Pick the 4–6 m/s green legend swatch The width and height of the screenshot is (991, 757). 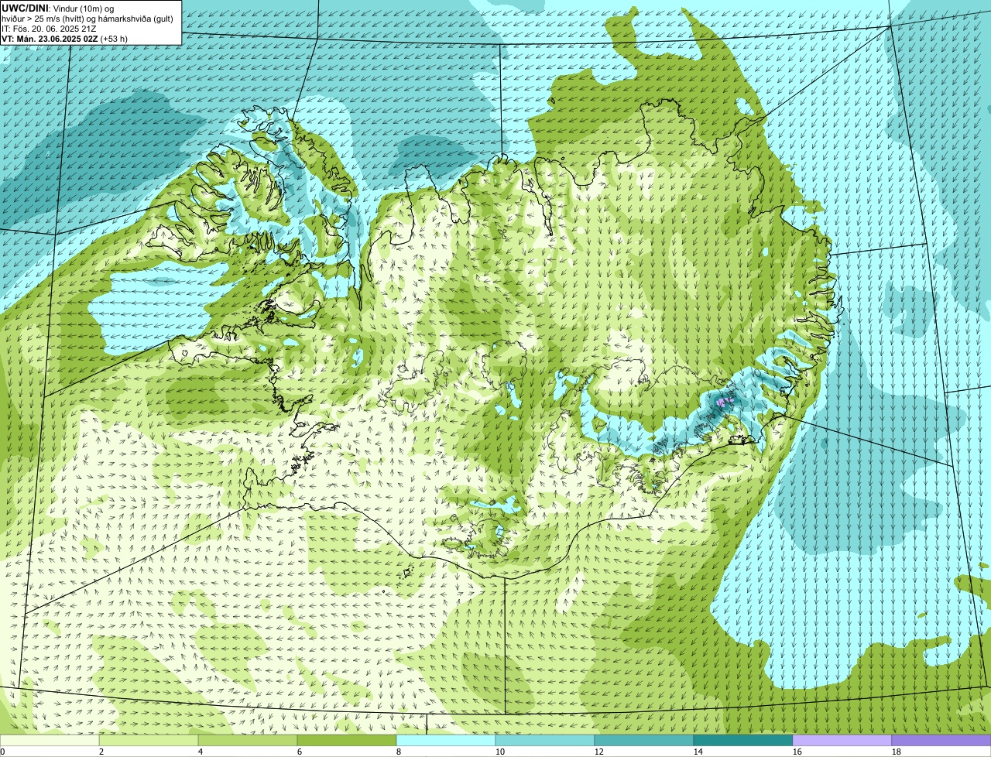[248, 740]
